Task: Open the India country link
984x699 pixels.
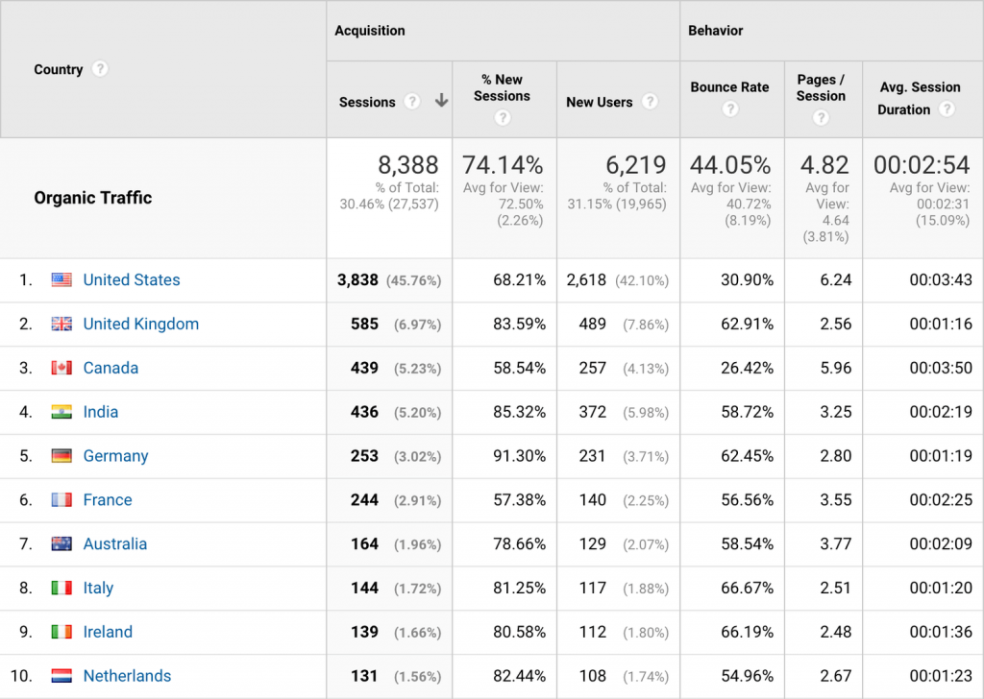Action: pyautogui.click(x=101, y=412)
